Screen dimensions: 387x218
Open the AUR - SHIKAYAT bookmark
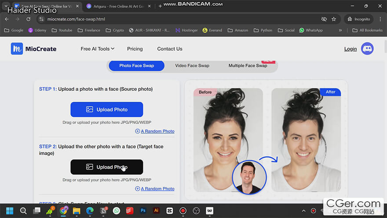pos(149,30)
